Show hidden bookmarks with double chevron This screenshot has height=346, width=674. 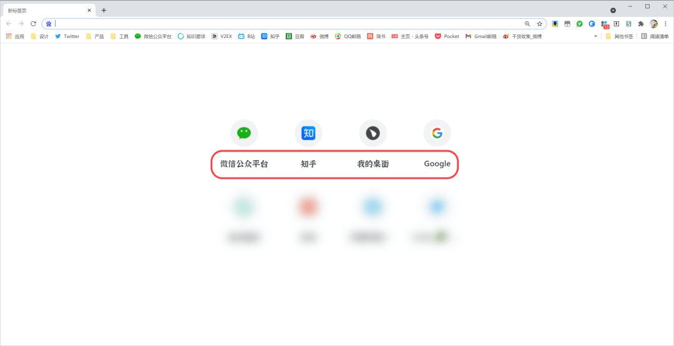click(x=596, y=37)
